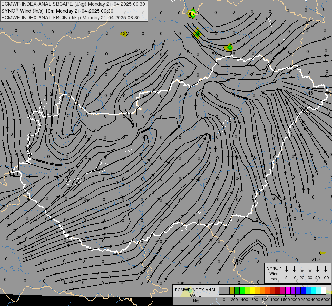
Task: Click the 30 label in wind legend
Action: (310, 278)
